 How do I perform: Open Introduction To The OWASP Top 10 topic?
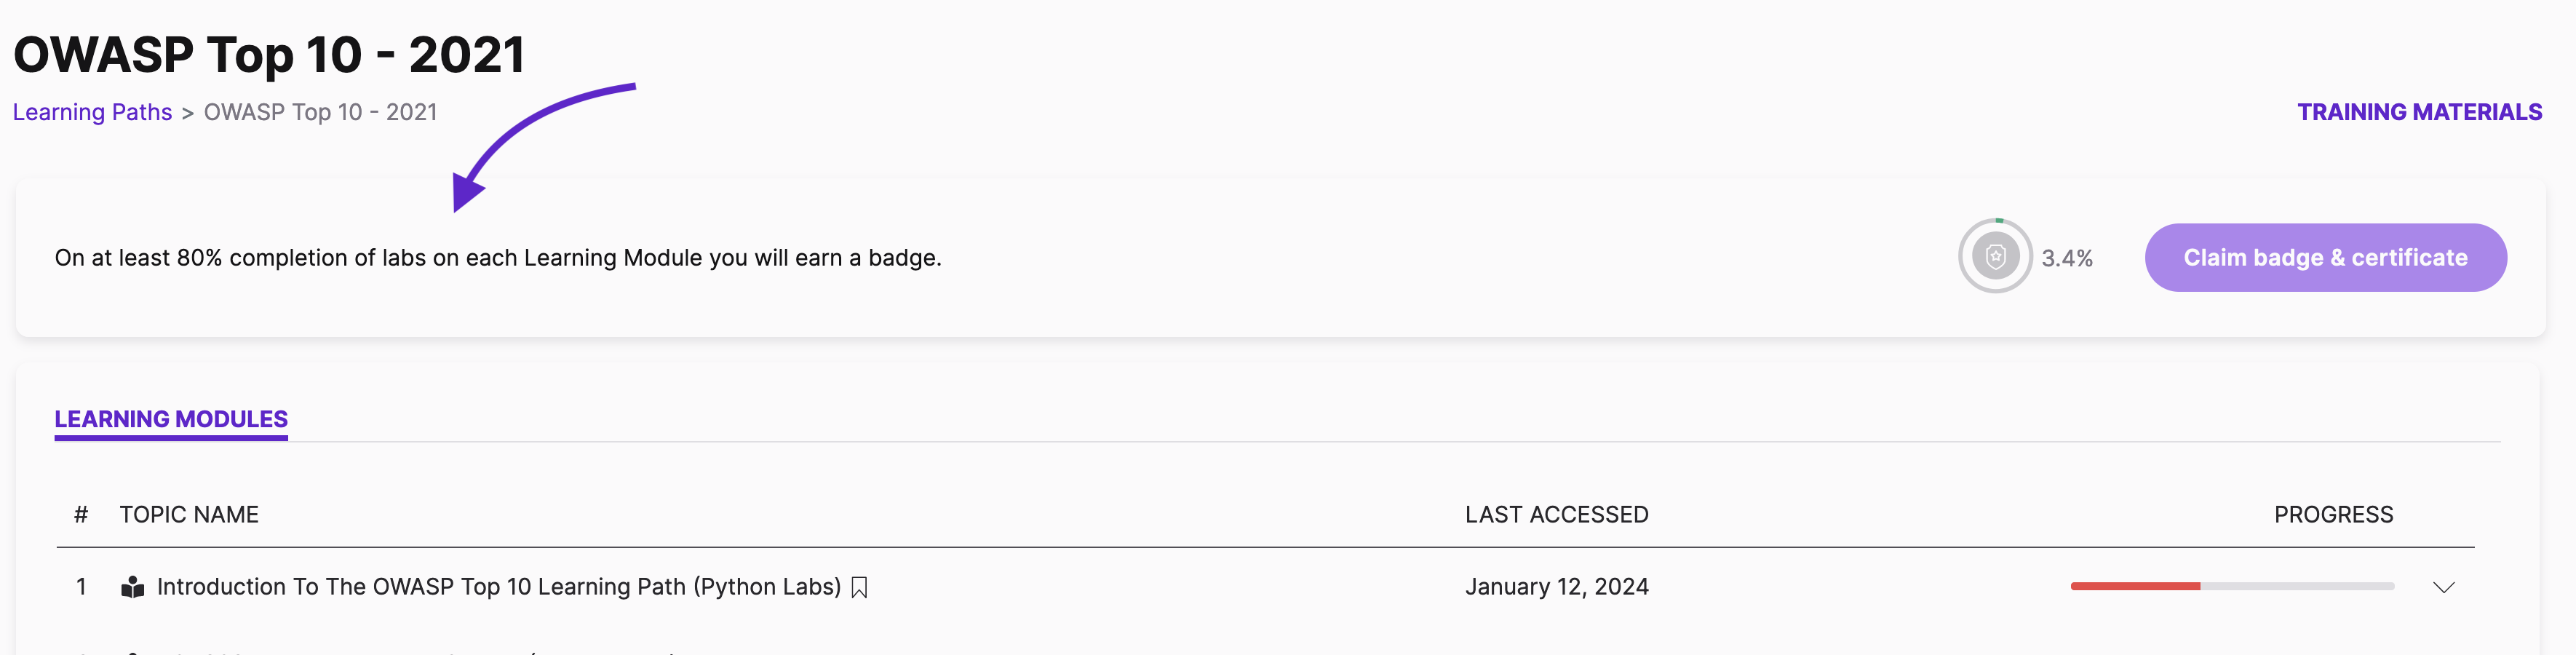click(499, 587)
